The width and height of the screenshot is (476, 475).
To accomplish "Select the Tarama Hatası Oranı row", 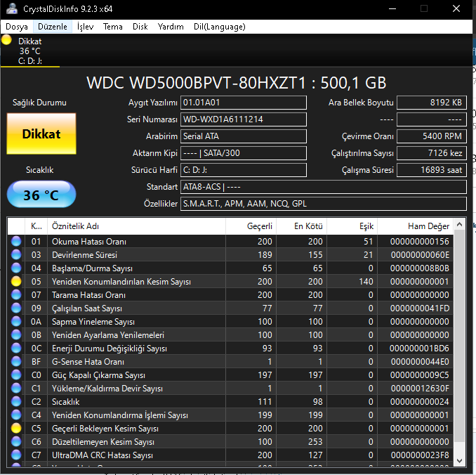I will [230, 295].
